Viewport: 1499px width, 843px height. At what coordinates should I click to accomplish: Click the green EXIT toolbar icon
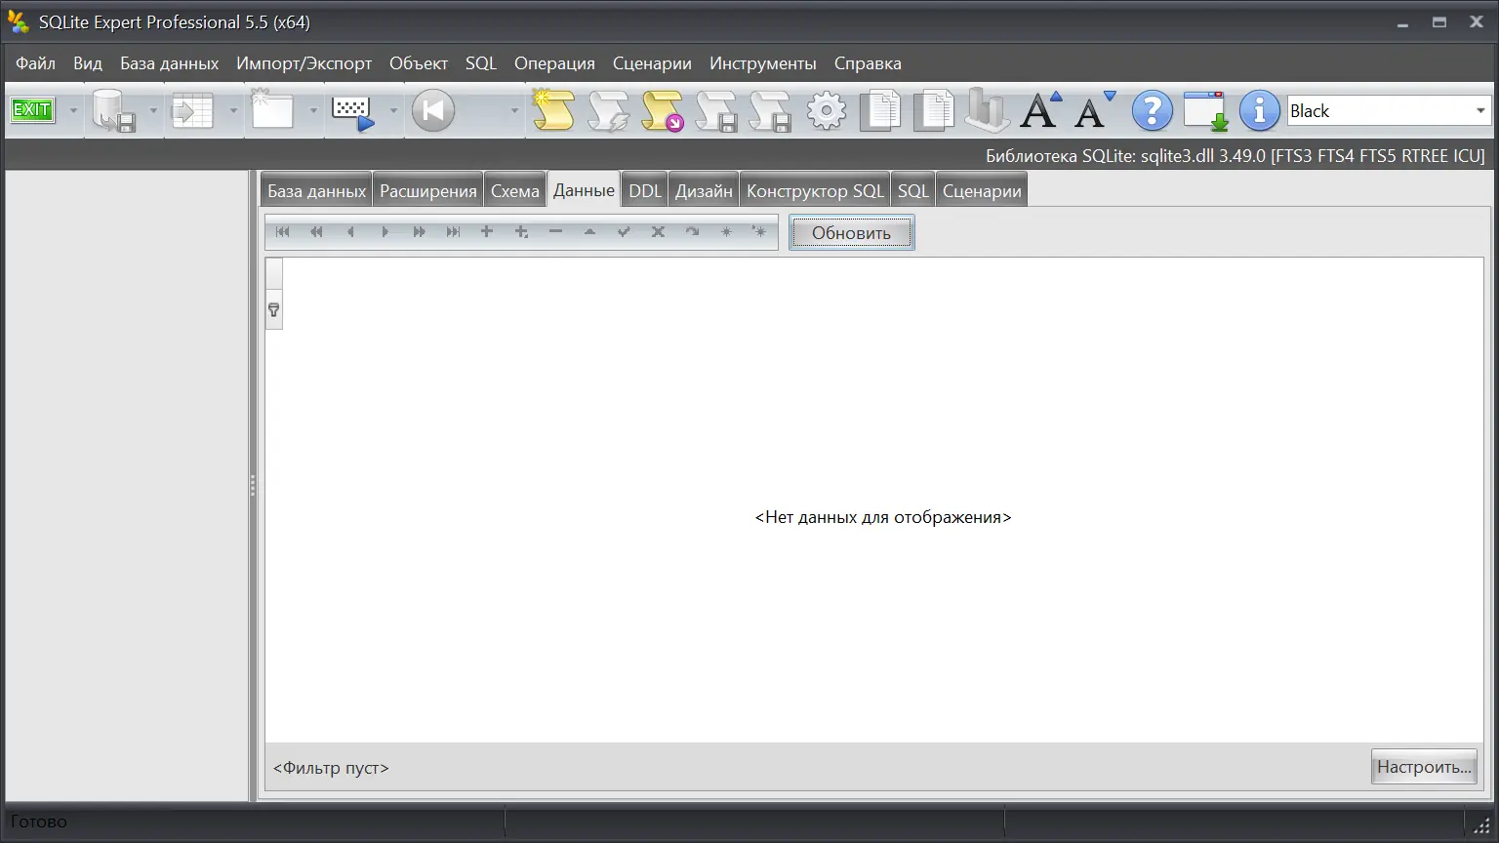(x=31, y=110)
